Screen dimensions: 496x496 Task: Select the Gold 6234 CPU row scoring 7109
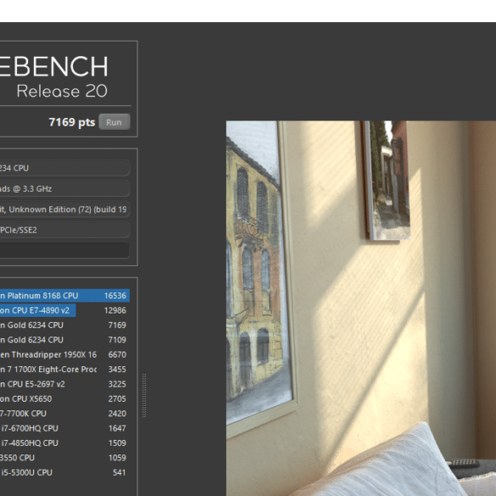click(64, 340)
